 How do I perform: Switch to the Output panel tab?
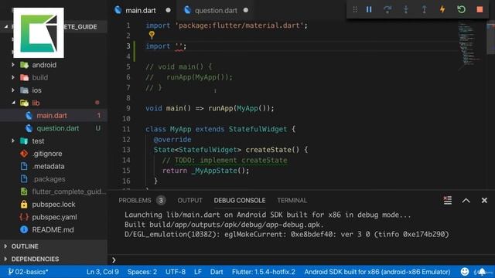click(x=189, y=201)
